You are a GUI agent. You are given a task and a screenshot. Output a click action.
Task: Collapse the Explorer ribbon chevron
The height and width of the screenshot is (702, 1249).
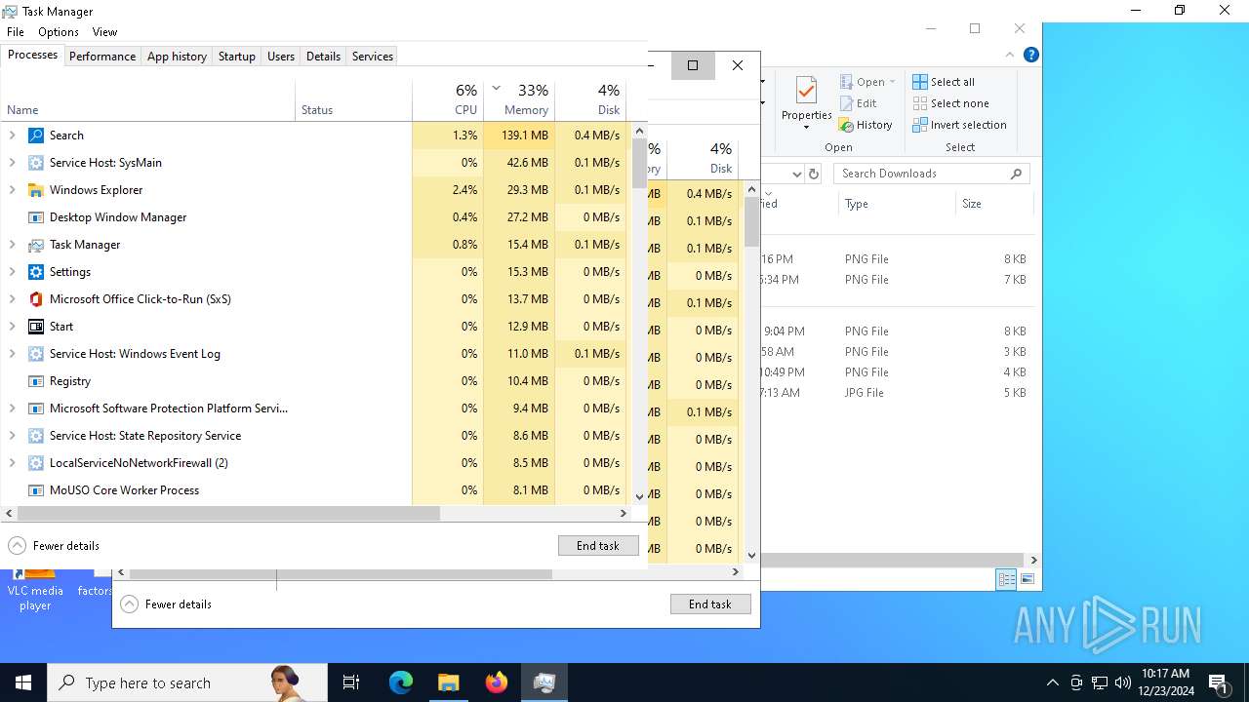pyautogui.click(x=1011, y=56)
